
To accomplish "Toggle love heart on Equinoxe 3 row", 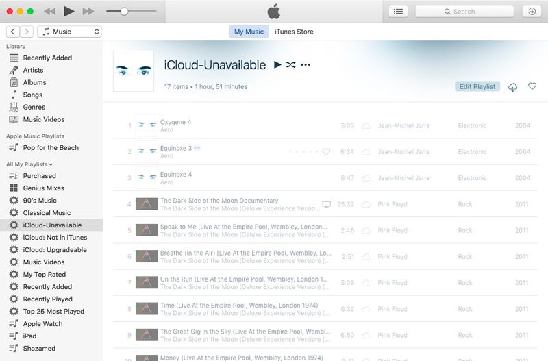I will click(326, 151).
